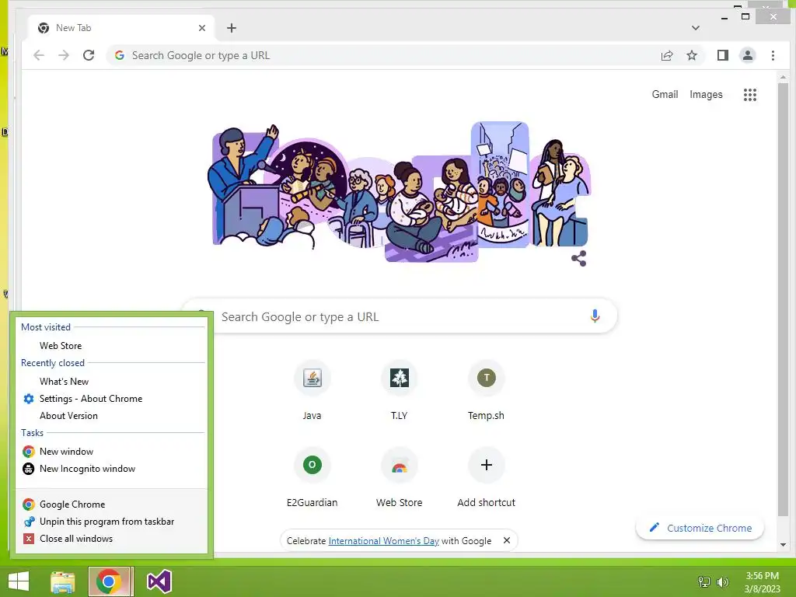This screenshot has height=597, width=796.
Task: Open the Images link
Action: point(706,94)
